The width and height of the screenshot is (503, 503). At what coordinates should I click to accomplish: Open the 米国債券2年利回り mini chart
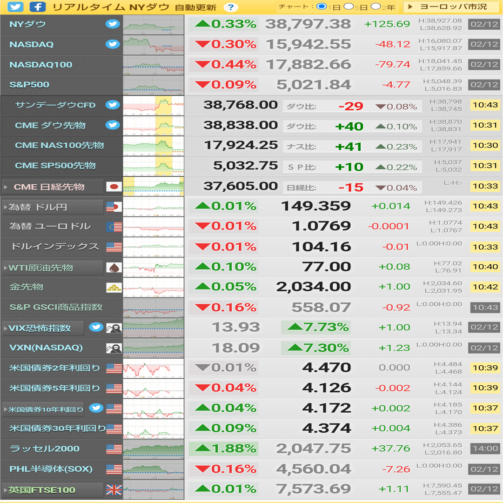154,368
